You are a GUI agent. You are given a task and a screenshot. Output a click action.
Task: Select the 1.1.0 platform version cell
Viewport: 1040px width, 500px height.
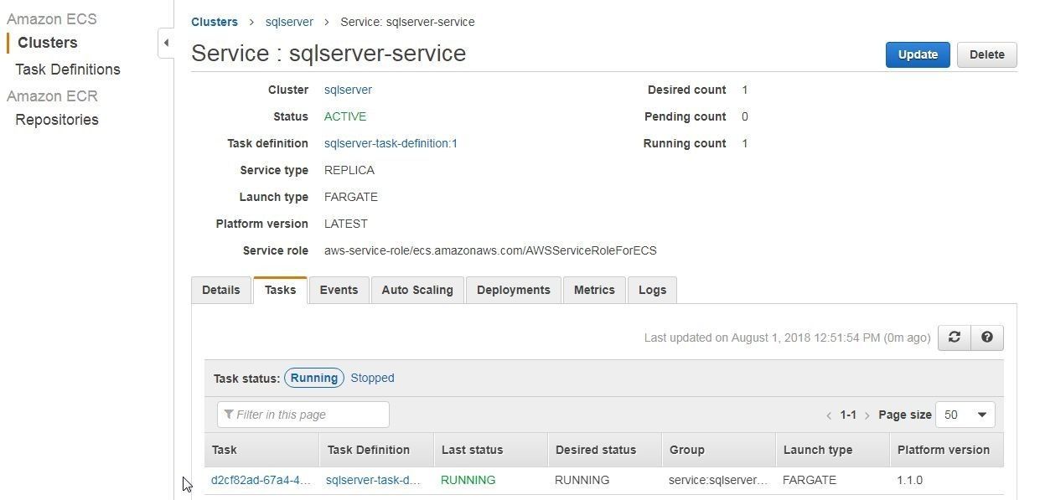(909, 480)
